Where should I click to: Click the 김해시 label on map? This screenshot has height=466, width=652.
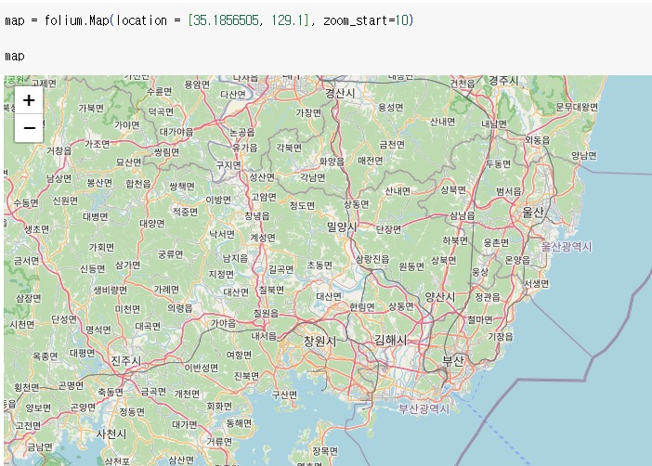(390, 340)
